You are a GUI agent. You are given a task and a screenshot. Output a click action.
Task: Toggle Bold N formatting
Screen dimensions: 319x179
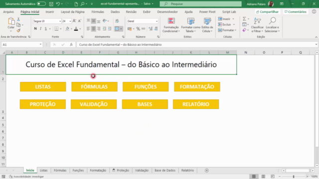(35, 29)
